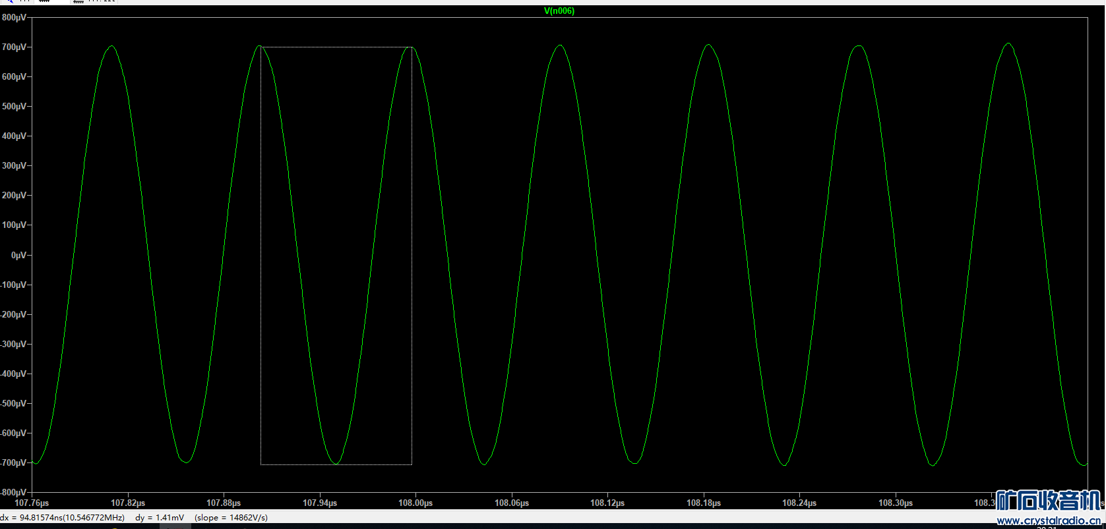Click the -300µV vertical axis label
Viewport: 1106px width, 529px height.
click(13, 345)
